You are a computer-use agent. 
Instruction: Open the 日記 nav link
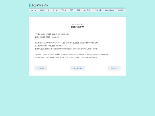click(71, 10)
